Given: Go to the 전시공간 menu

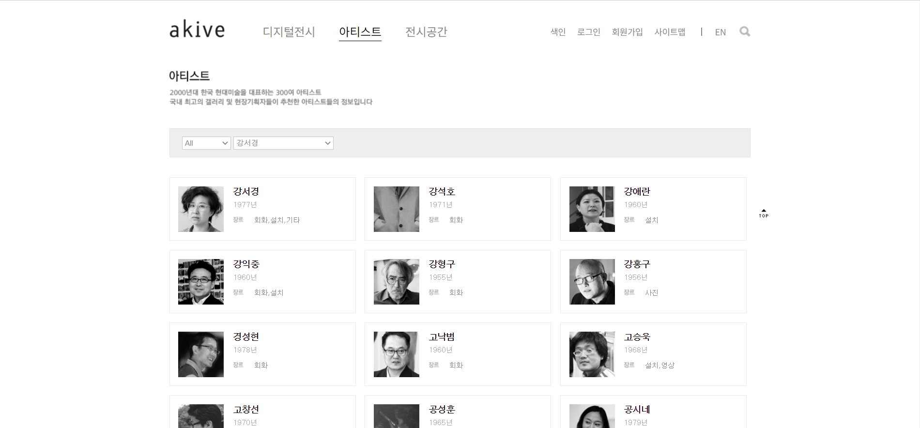Looking at the screenshot, I should (426, 32).
